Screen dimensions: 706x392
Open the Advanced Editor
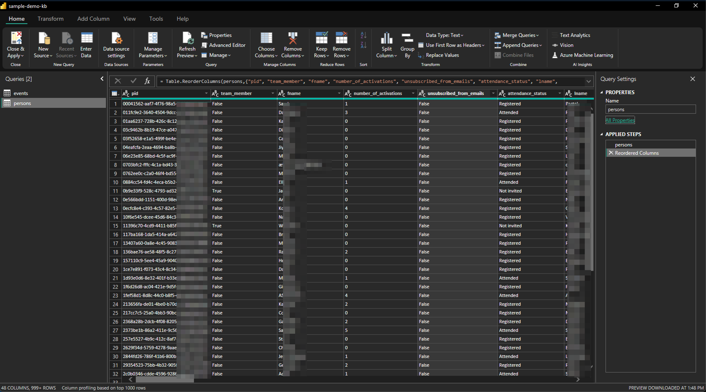[223, 45]
